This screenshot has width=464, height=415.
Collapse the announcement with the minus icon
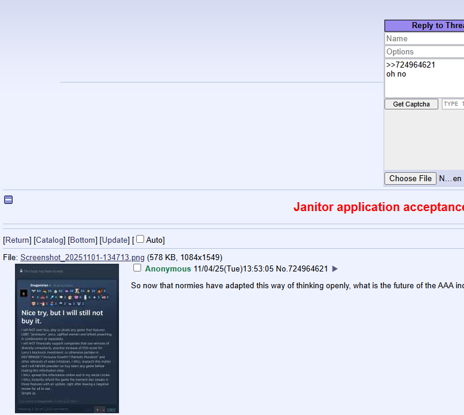coord(8,200)
